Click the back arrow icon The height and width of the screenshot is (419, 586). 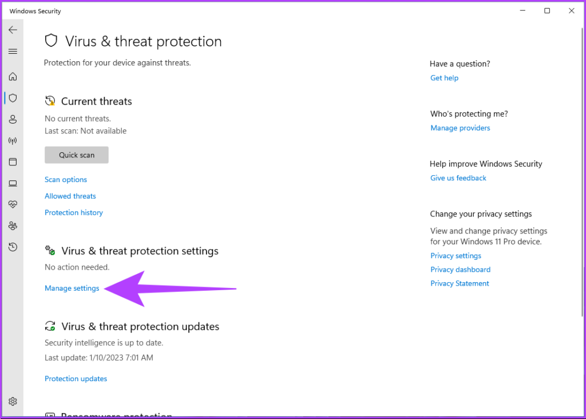point(13,30)
